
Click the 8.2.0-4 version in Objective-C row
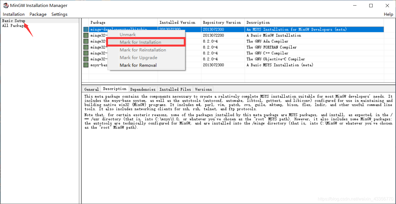210,59
